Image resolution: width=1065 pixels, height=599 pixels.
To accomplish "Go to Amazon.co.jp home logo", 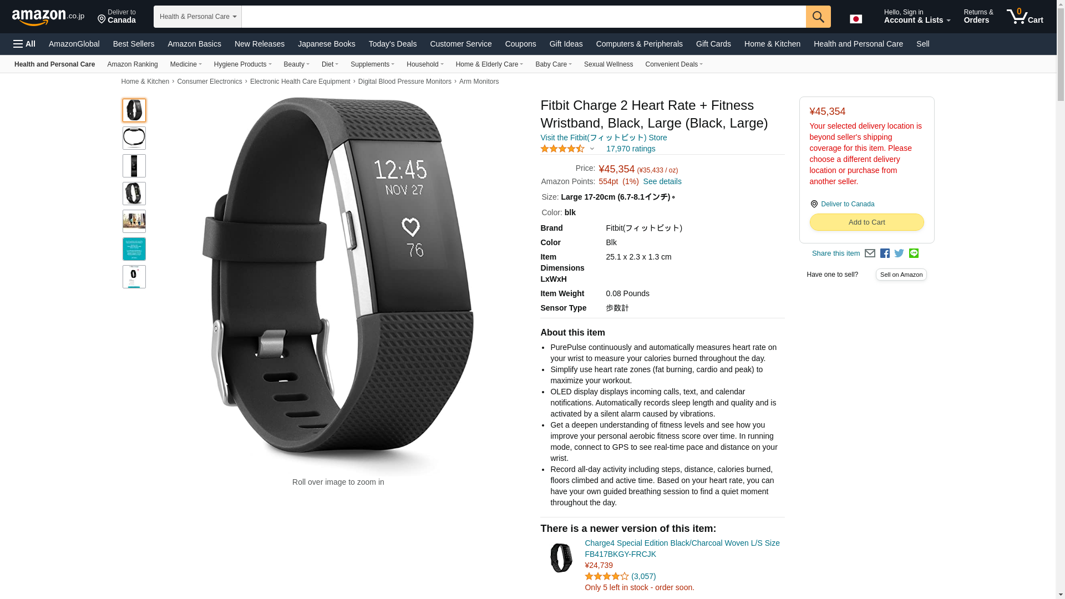I will [x=48, y=17].
